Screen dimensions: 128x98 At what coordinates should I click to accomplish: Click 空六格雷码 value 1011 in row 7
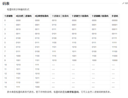[x=74, y=51]
